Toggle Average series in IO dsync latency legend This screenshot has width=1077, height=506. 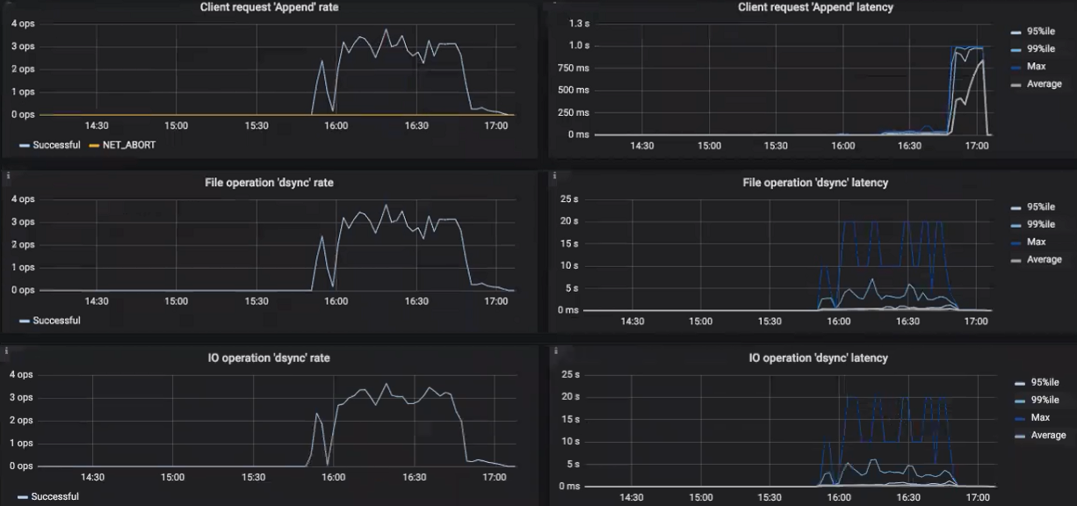1046,435
